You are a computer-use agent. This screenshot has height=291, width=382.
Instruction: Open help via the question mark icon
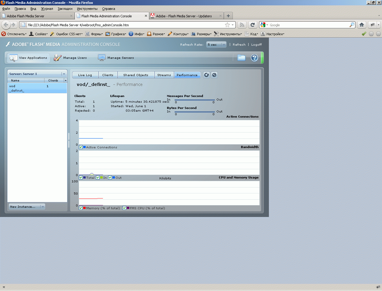tap(254, 58)
